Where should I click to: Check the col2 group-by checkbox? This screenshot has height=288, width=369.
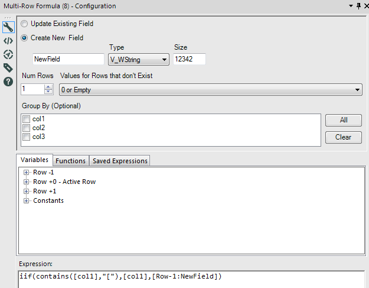pyautogui.click(x=27, y=128)
